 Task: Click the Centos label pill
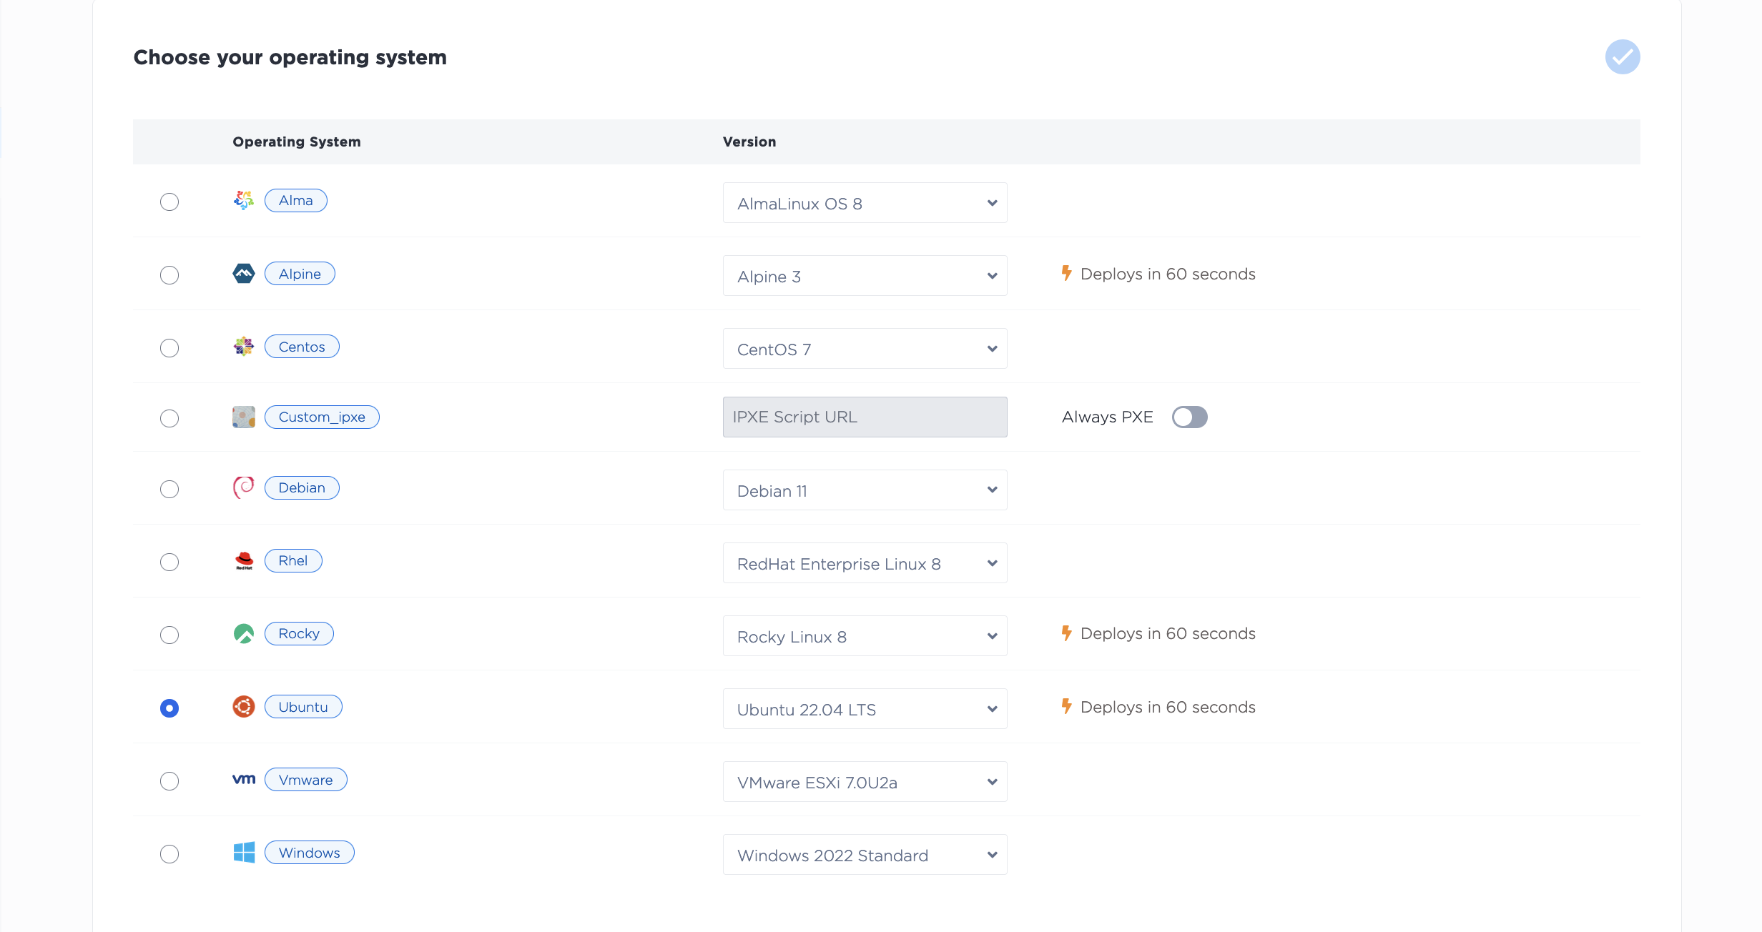tap(302, 347)
